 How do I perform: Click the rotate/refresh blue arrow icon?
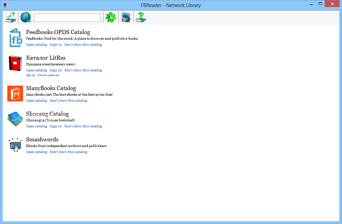coord(126,17)
